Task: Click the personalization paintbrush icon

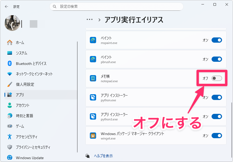Action: tap(10, 84)
